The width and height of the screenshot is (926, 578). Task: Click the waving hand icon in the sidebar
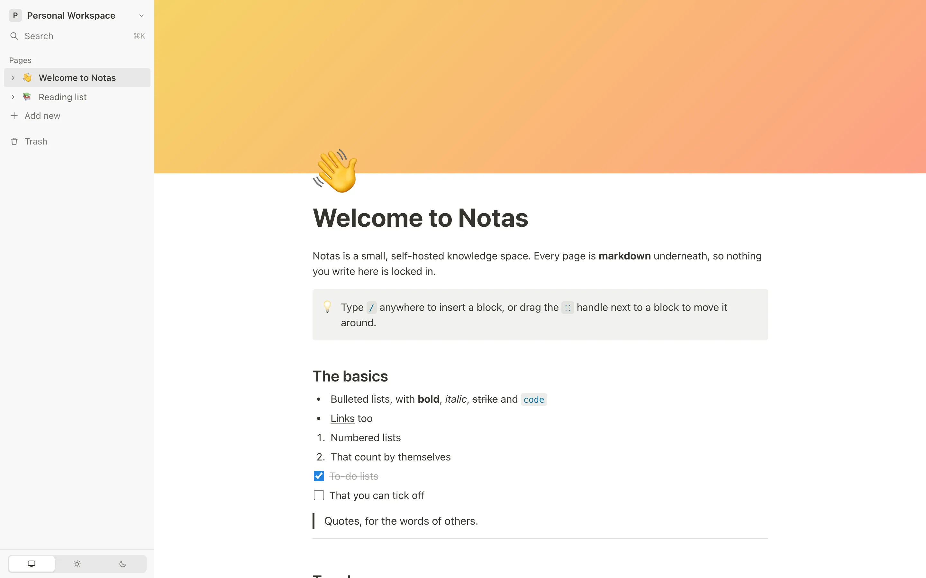(x=27, y=78)
